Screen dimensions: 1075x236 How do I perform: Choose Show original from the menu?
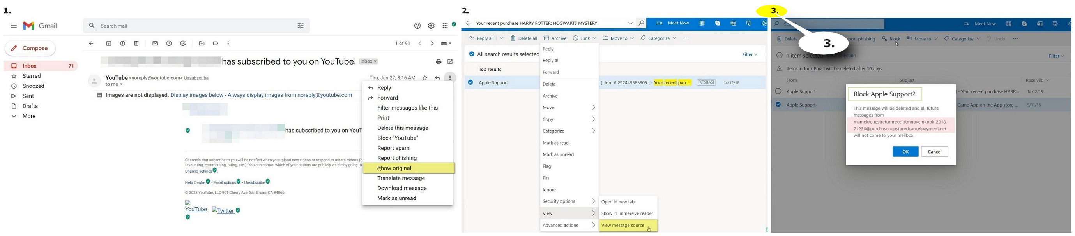pyautogui.click(x=395, y=168)
